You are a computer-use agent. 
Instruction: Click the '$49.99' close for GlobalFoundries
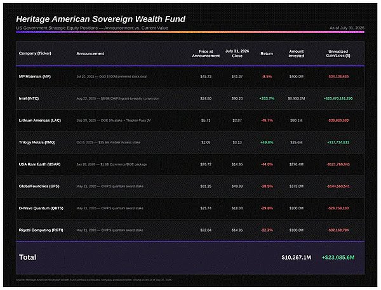pyautogui.click(x=237, y=187)
